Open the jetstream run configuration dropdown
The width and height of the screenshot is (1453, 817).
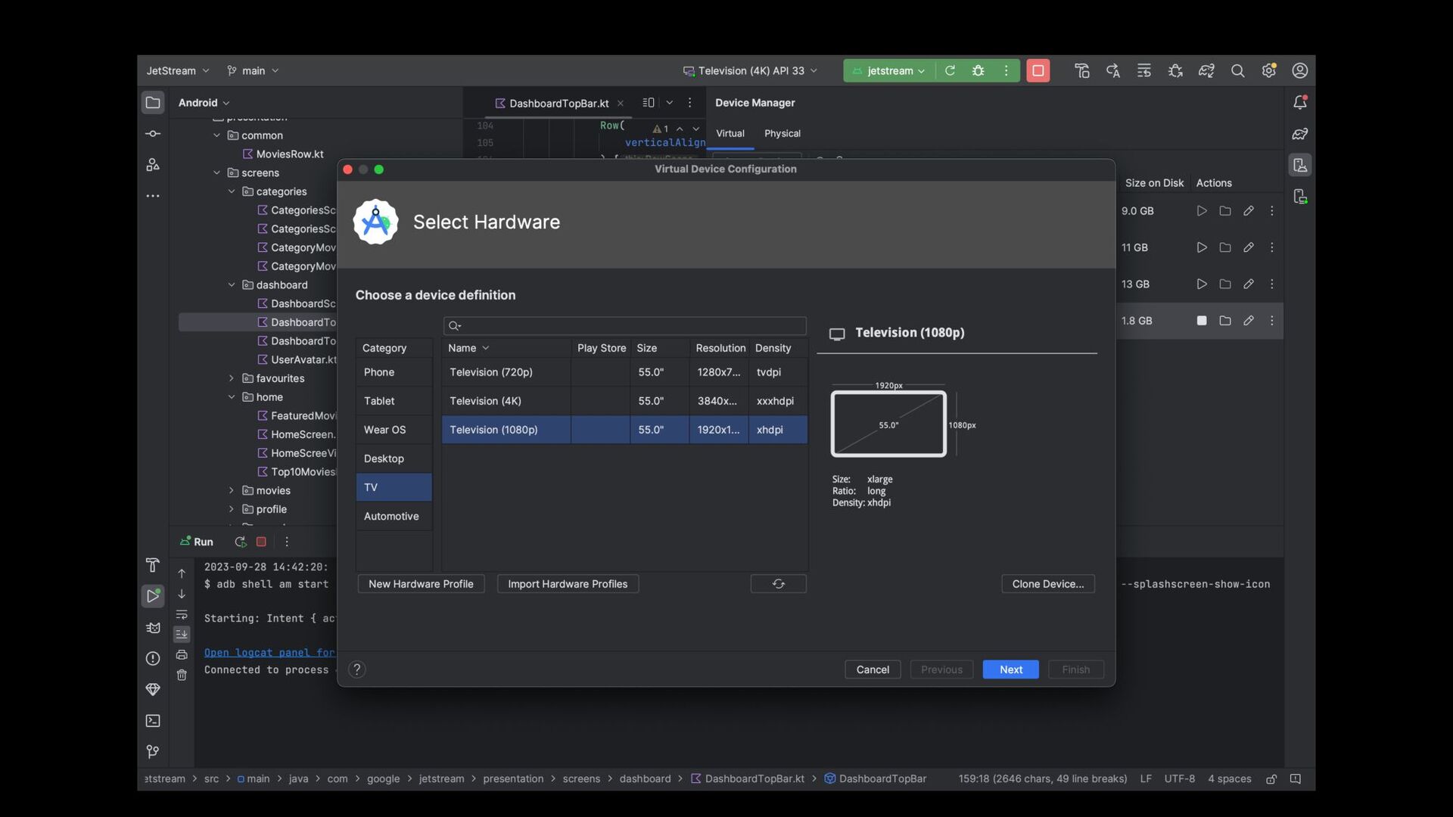coord(888,70)
